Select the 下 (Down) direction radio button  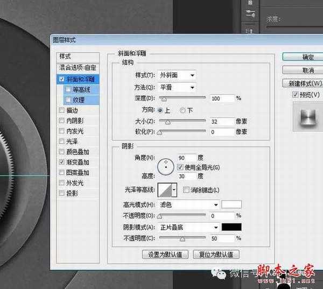[x=182, y=110]
